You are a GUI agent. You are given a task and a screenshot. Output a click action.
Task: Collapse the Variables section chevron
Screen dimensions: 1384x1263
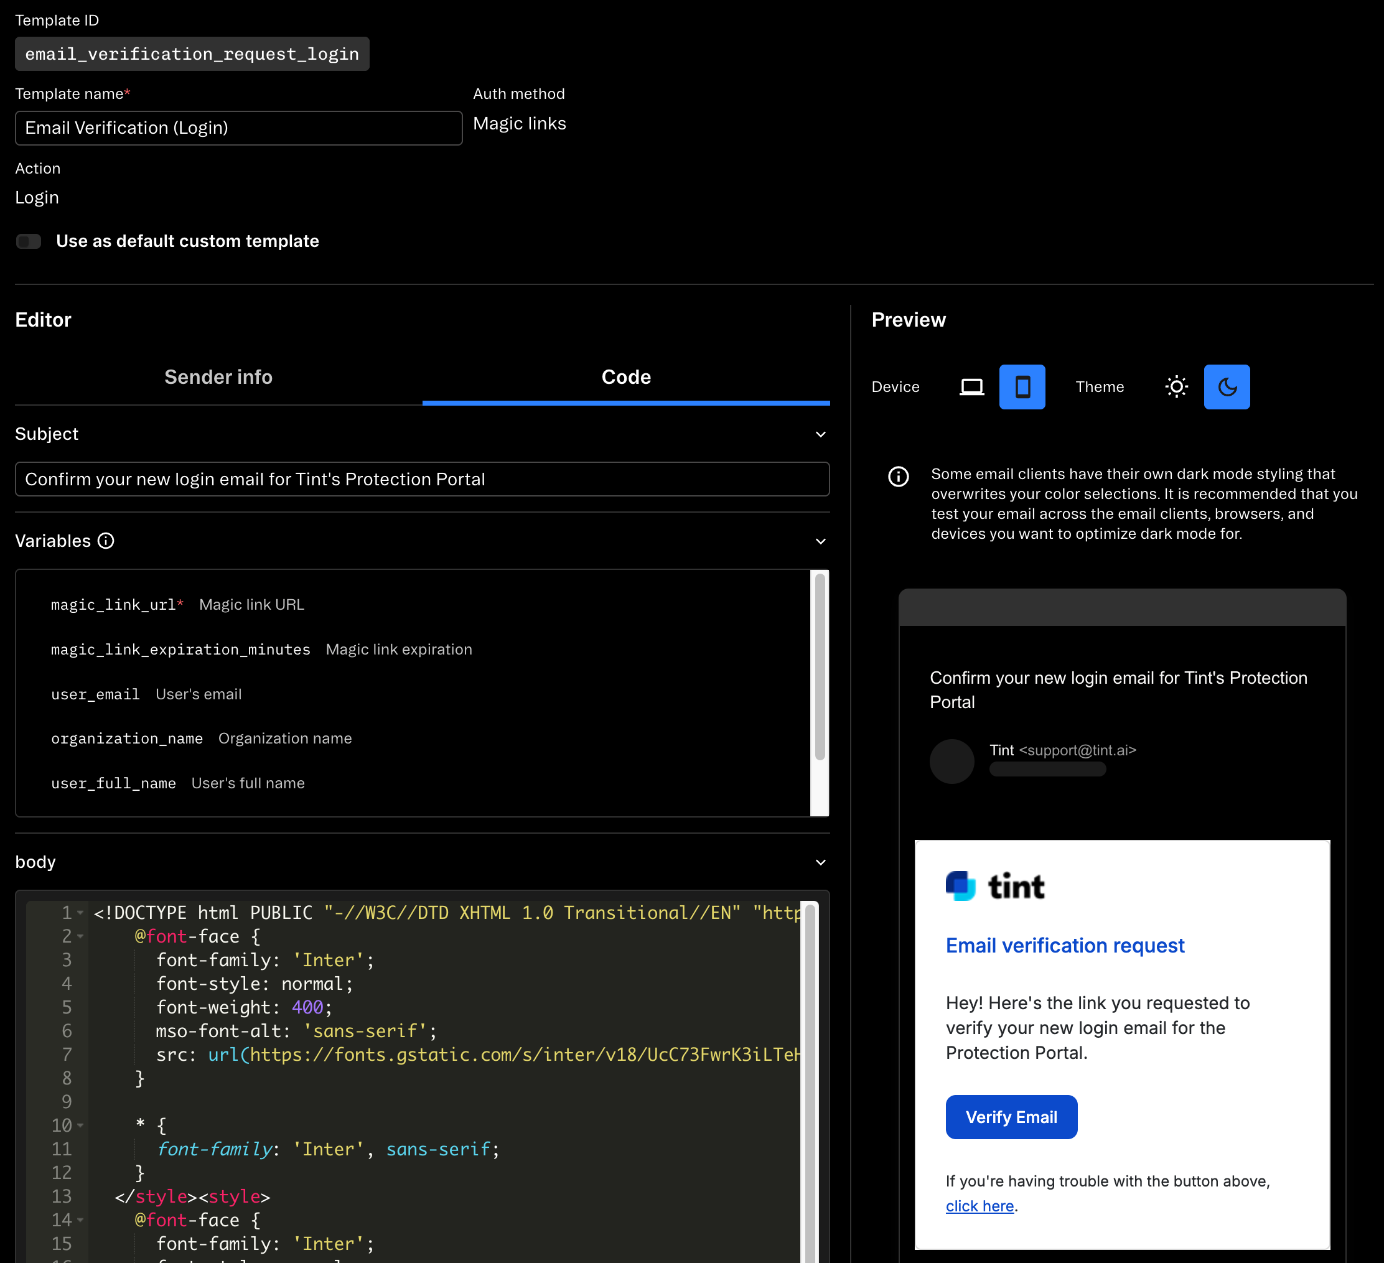820,541
